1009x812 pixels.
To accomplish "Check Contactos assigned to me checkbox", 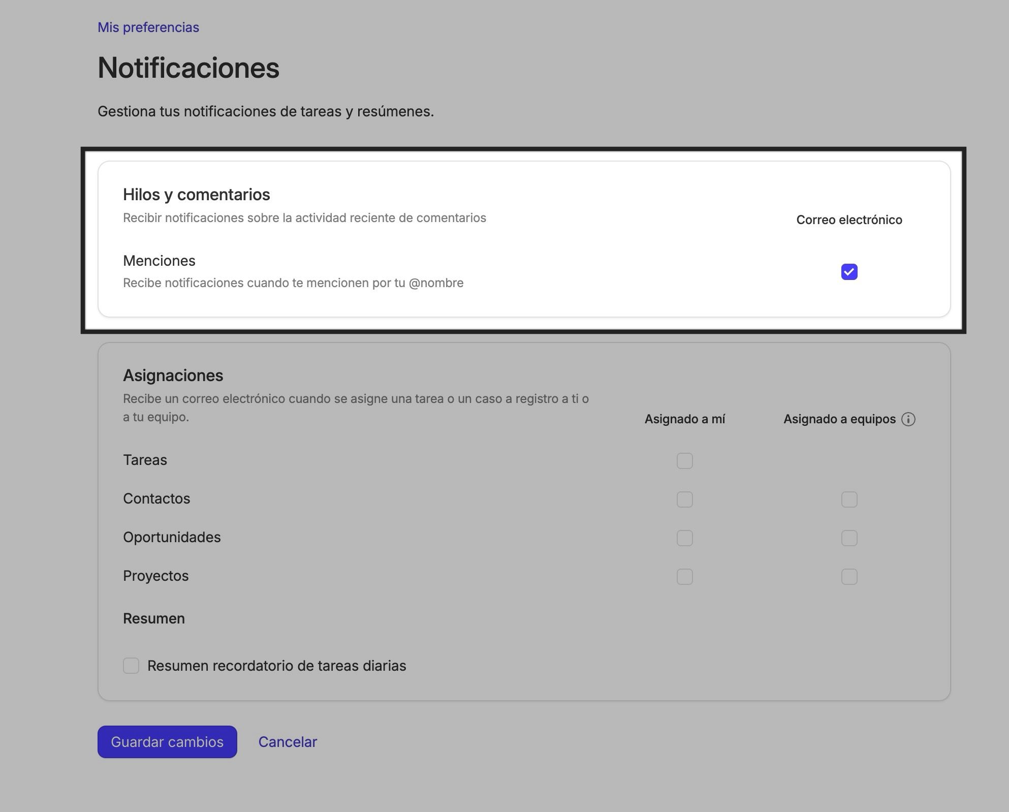I will coord(684,499).
